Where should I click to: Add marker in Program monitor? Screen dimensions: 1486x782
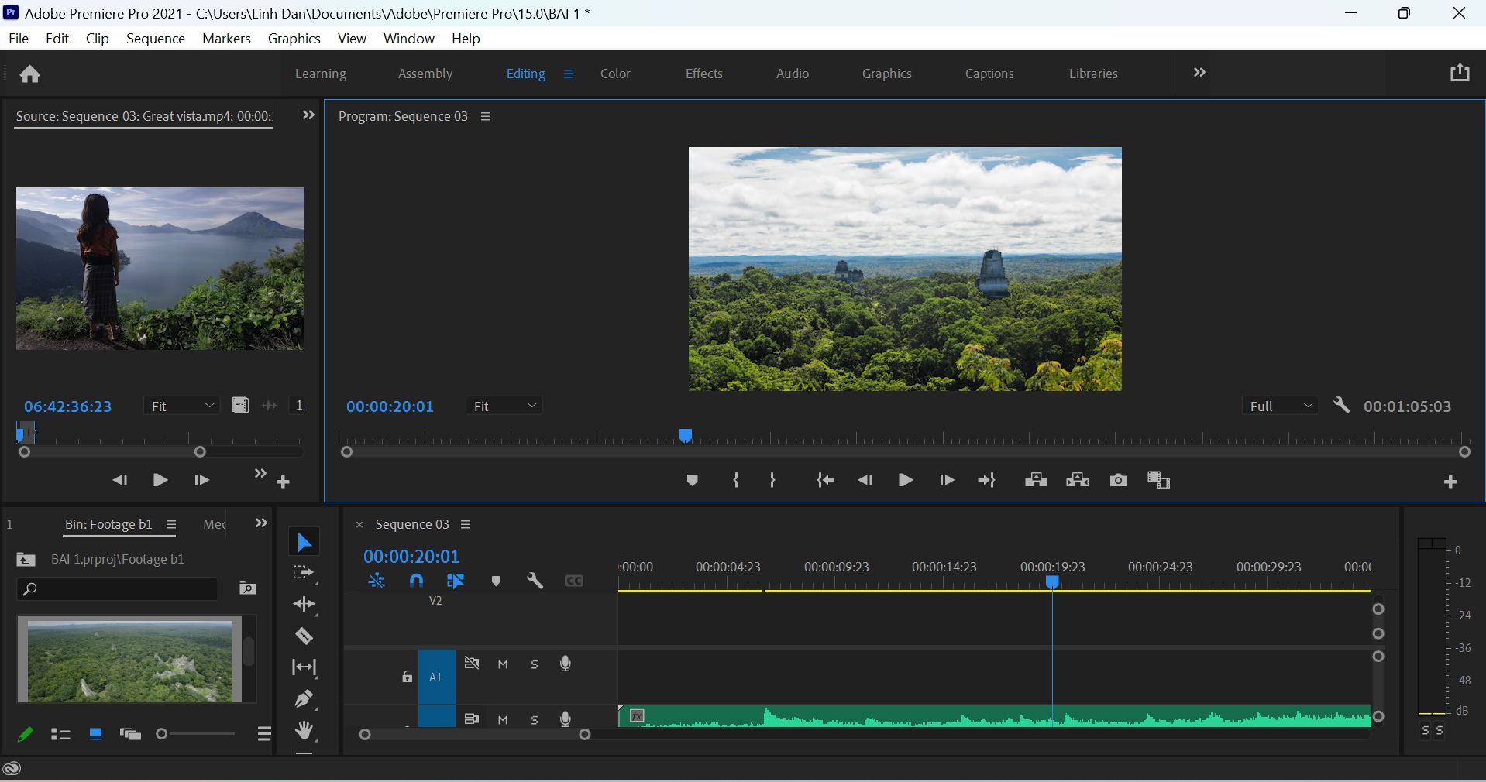click(693, 481)
